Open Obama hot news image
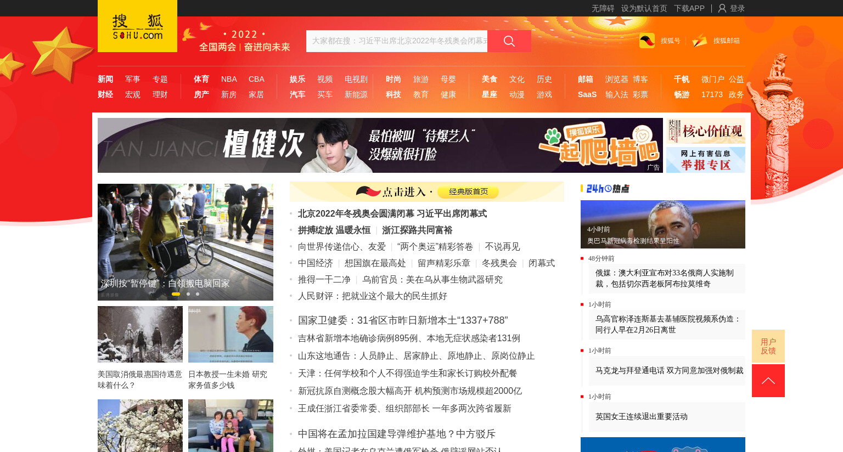The height and width of the screenshot is (452, 843). click(663, 224)
